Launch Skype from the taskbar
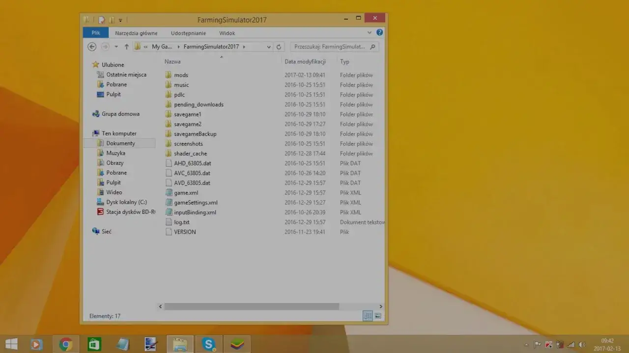 pyautogui.click(x=208, y=344)
